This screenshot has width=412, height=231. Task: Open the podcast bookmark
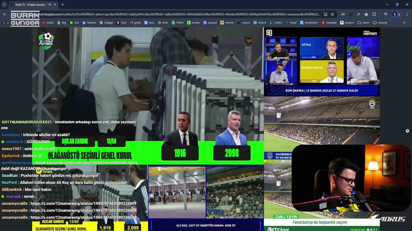(210, 23)
